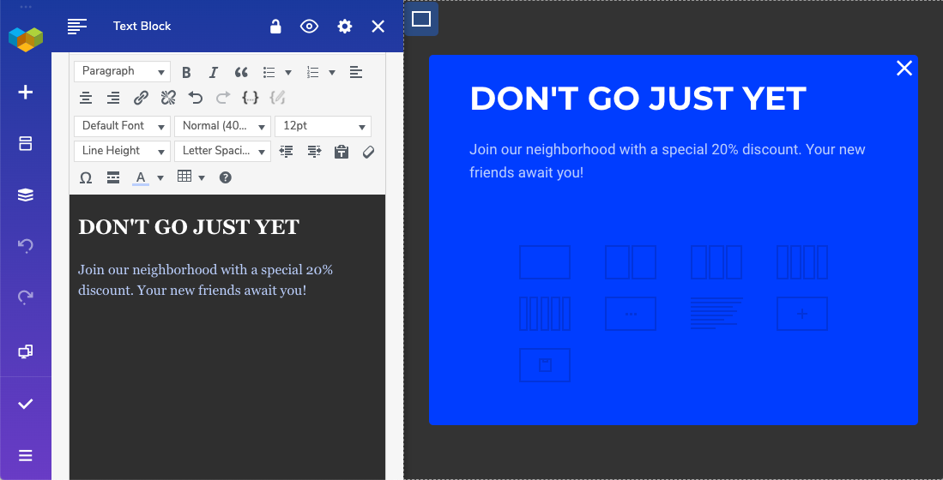
Task: Click the Add Element plus icon in sidebar
Action: (x=26, y=92)
